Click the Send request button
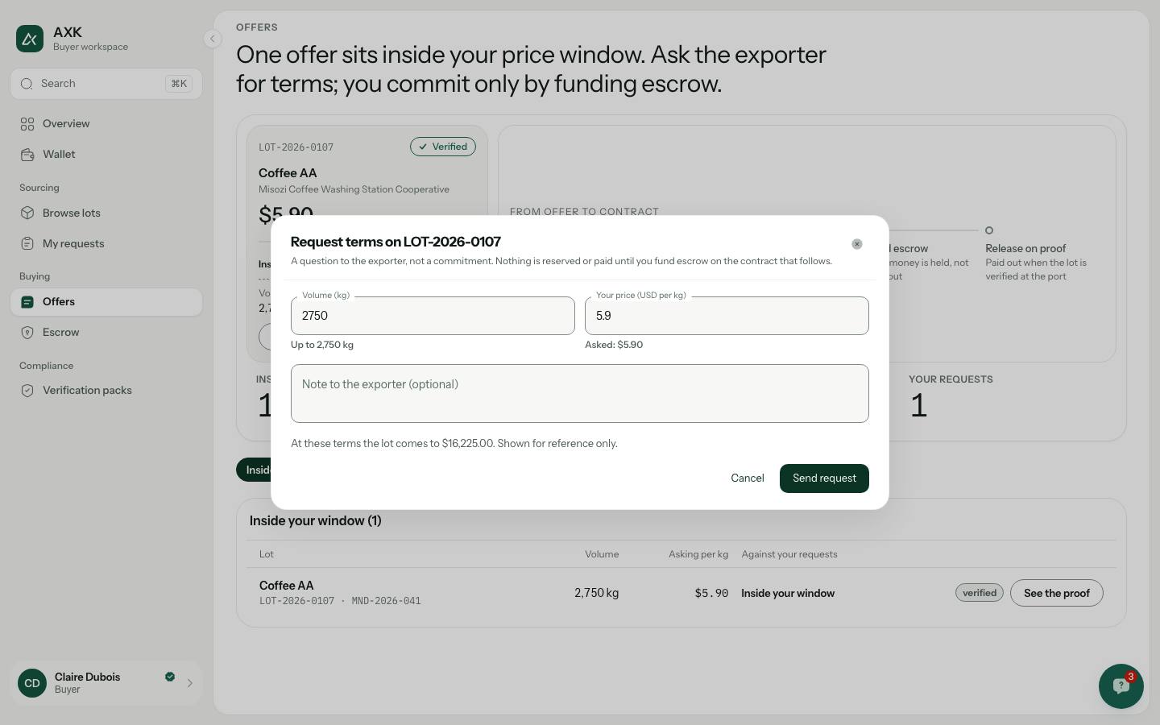The width and height of the screenshot is (1160, 725). coord(824,478)
